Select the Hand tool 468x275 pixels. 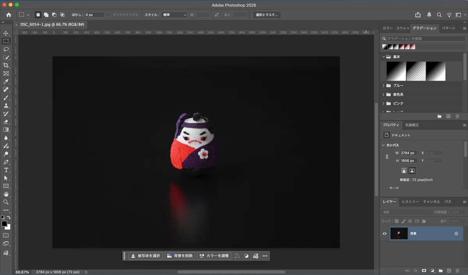6,194
